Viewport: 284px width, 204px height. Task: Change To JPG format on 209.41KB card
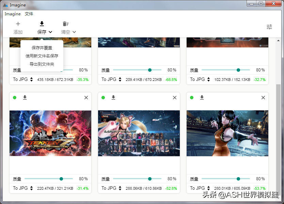tap(112, 80)
